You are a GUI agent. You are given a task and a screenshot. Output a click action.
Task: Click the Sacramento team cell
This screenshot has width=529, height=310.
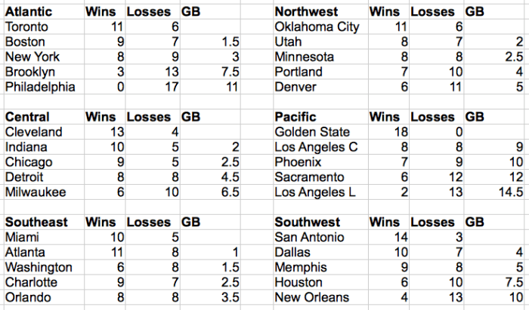pos(310,177)
